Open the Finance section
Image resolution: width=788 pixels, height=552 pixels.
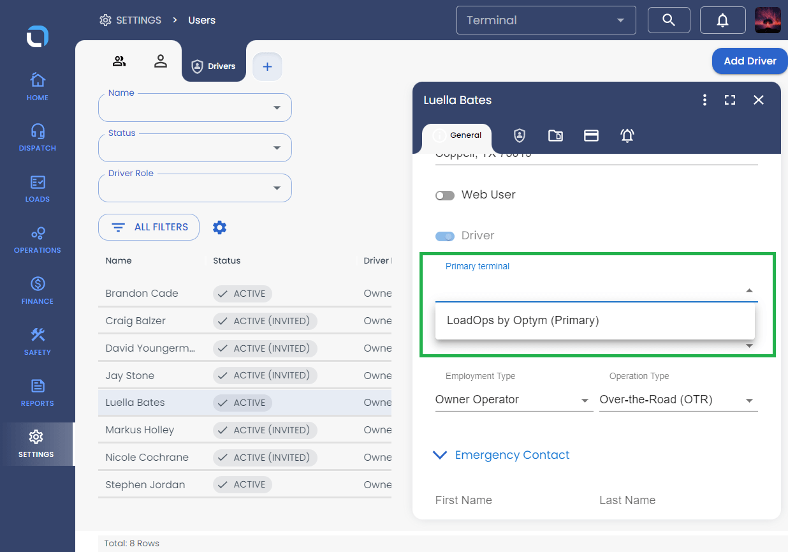click(38, 291)
